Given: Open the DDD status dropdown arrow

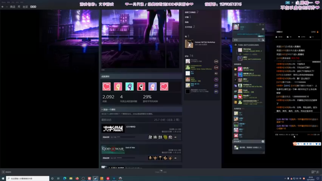Looking at the screenshot, I should click(245, 27).
